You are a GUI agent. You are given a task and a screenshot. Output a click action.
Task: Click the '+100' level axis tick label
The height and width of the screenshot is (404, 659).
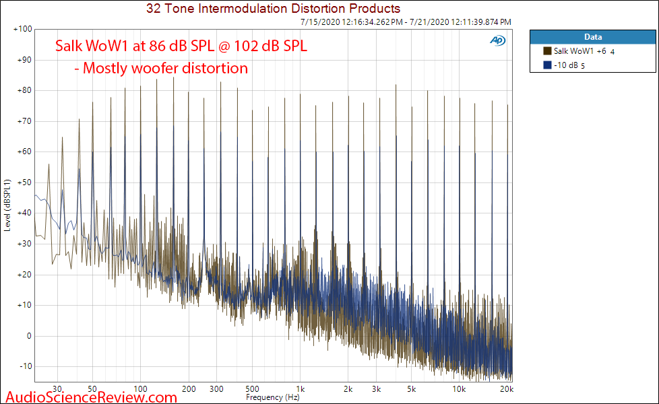click(x=23, y=29)
